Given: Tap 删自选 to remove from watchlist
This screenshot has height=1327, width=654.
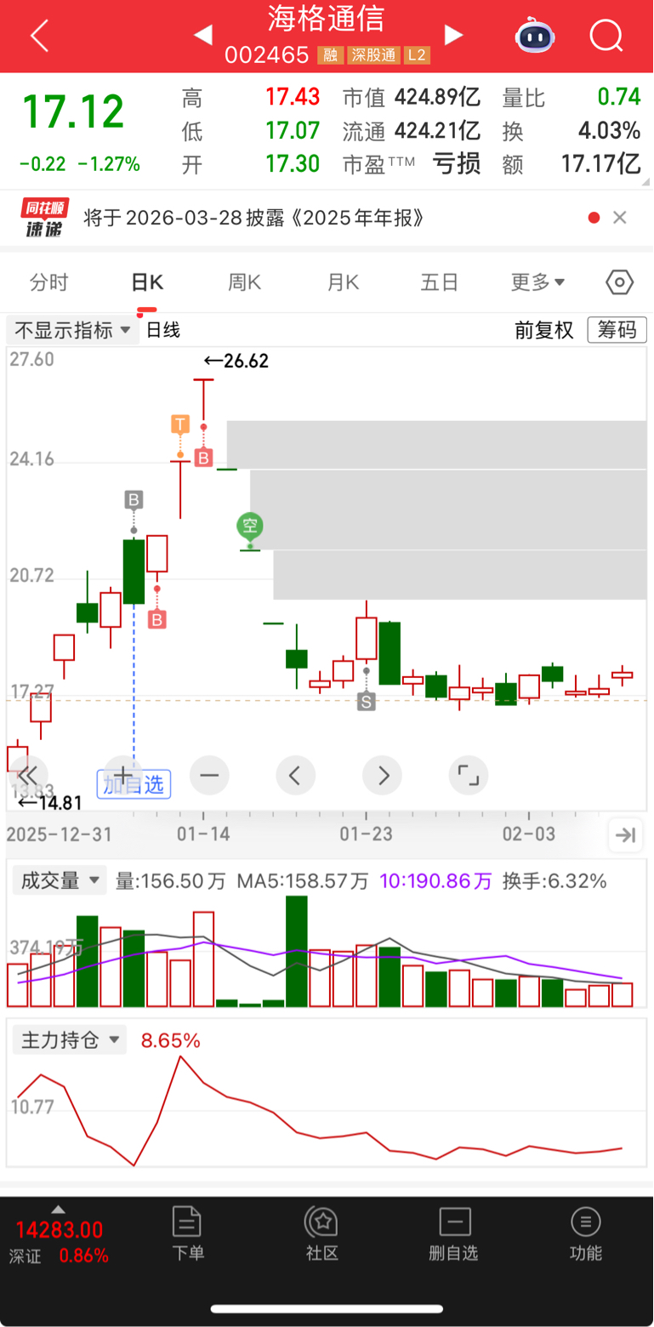Looking at the screenshot, I should (x=454, y=1233).
